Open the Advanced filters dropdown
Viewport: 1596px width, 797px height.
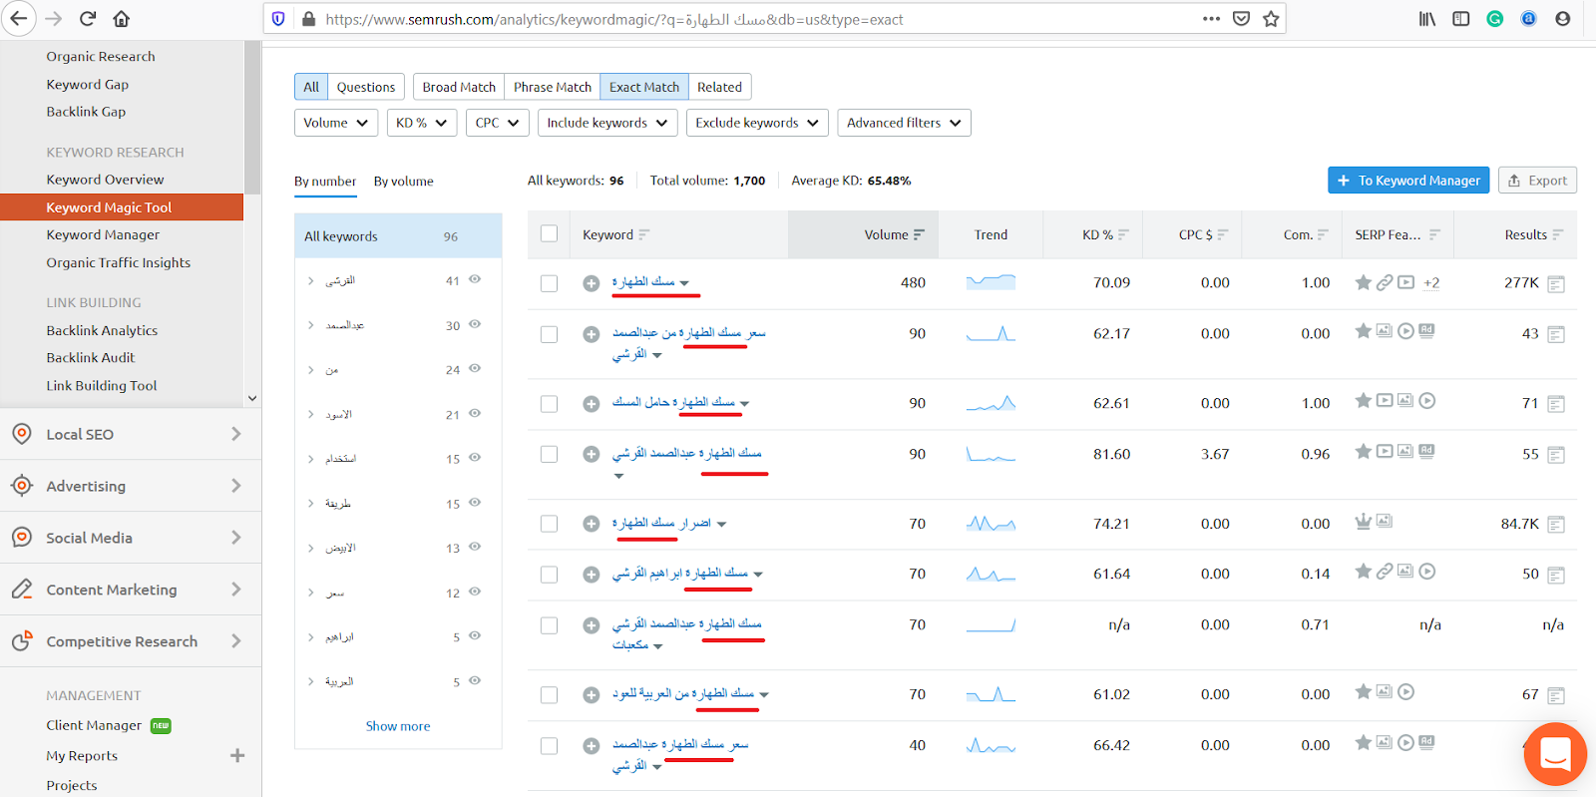point(904,123)
